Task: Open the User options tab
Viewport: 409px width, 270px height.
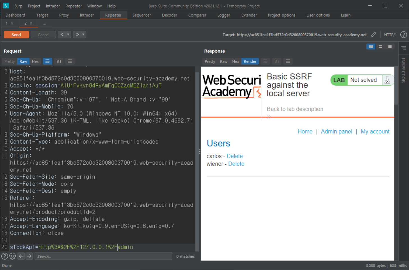Action: pos(318,15)
